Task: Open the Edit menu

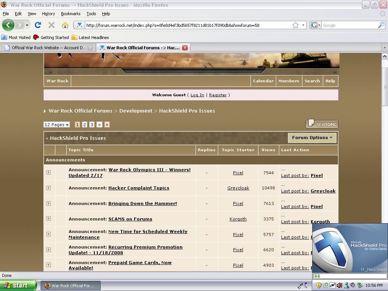Action: 18,14
